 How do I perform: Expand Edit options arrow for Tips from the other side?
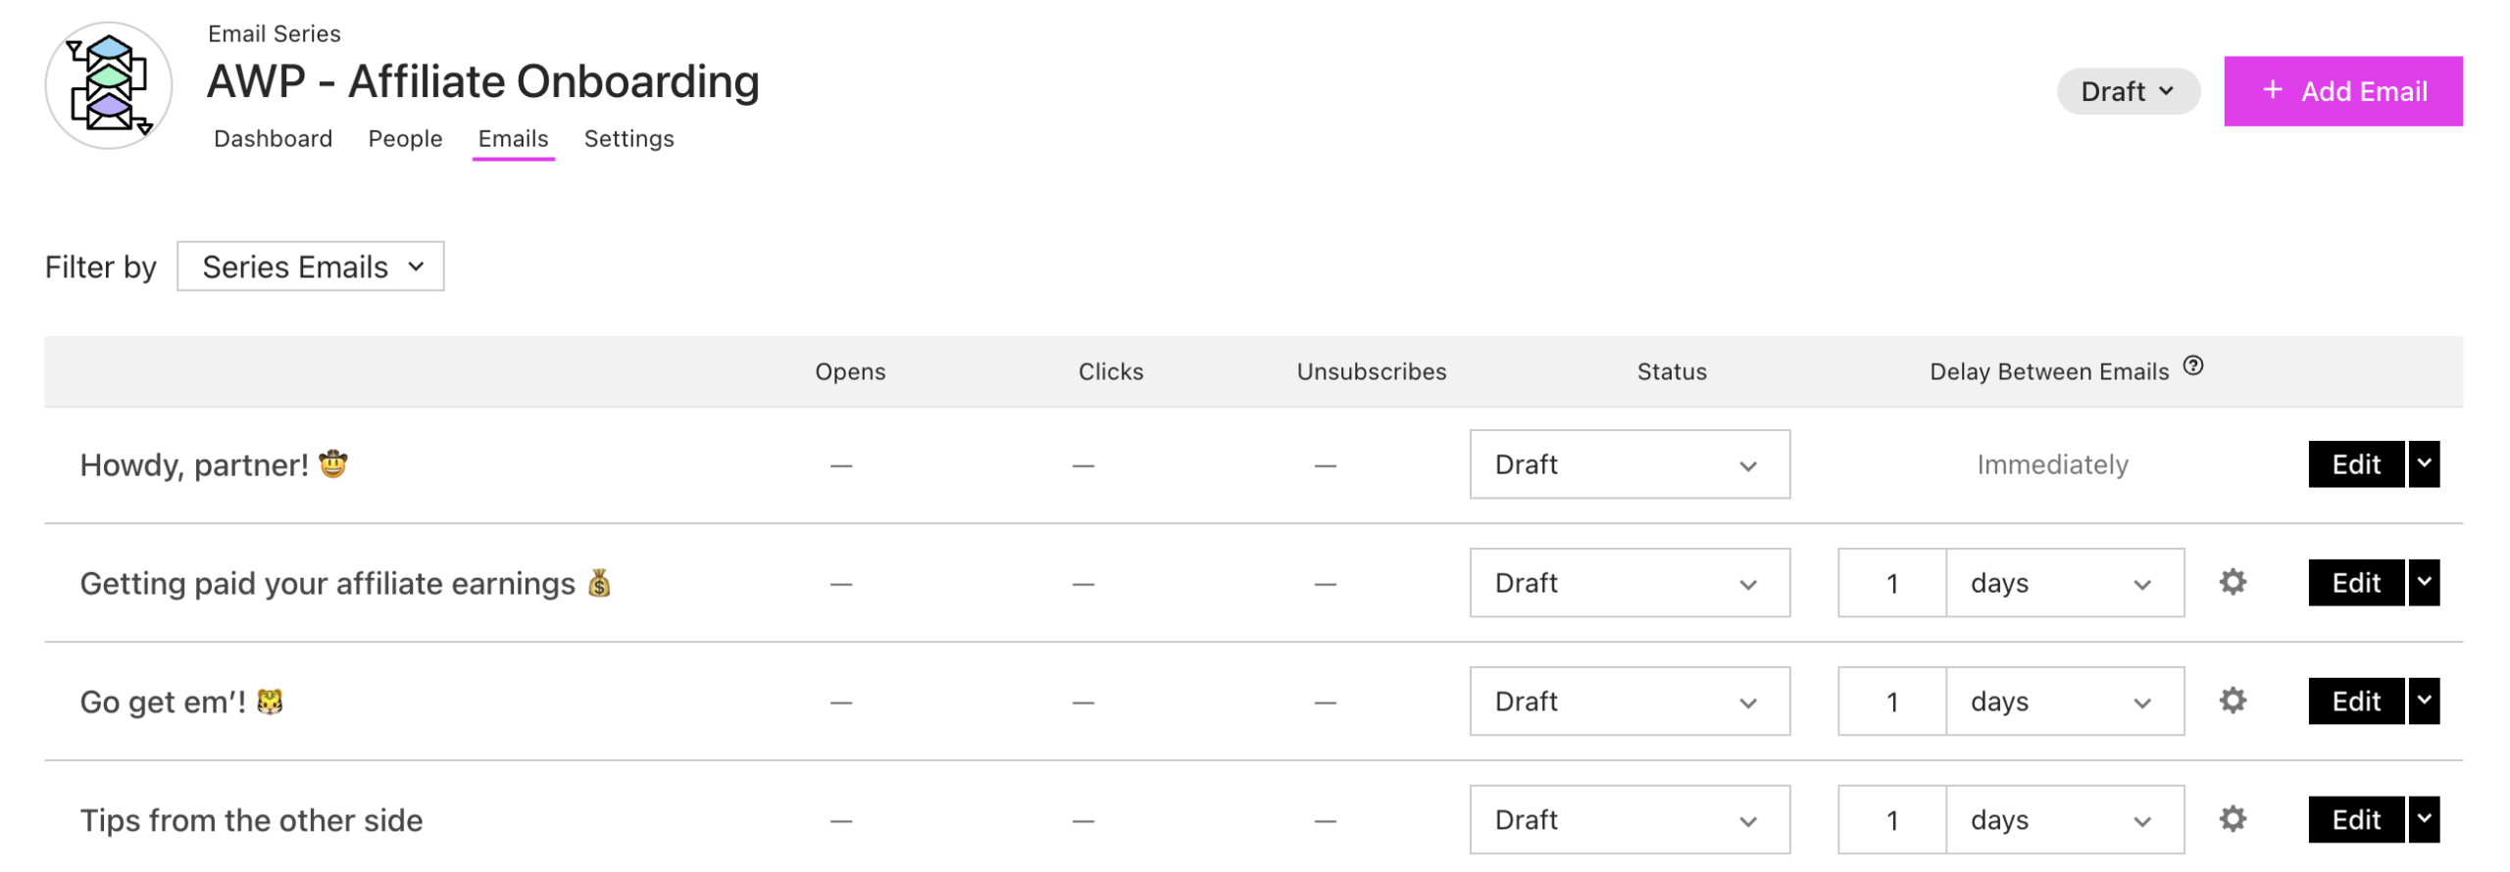tap(2423, 820)
